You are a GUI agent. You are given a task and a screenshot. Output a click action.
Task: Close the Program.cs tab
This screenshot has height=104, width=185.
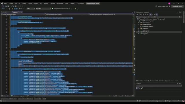22,12
